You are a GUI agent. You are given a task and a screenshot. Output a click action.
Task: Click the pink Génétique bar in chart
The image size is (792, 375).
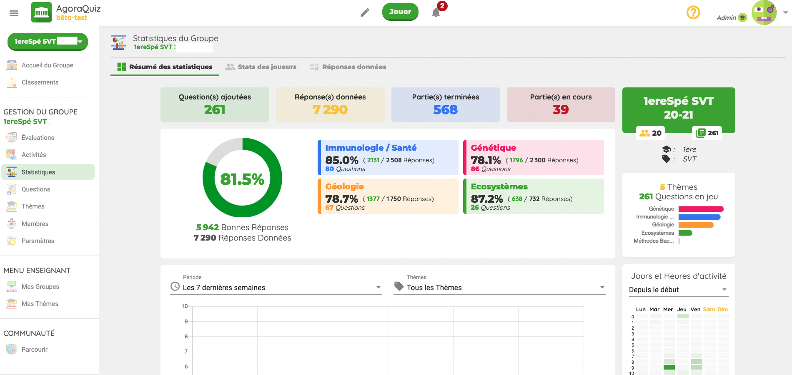click(701, 209)
